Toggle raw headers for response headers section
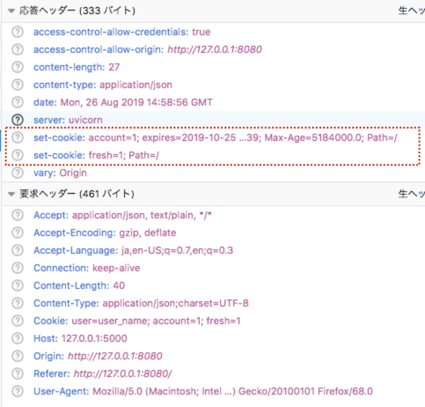The height and width of the screenshot is (407, 425). tap(411, 11)
